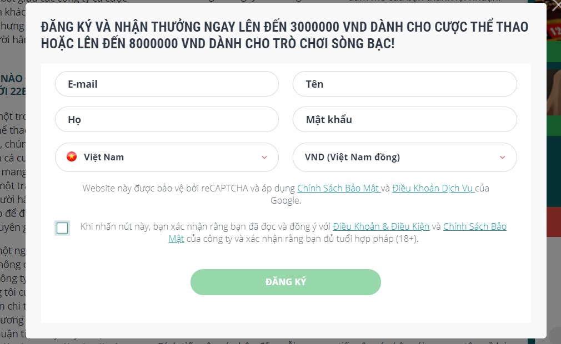This screenshot has width=561, height=344.
Task: Click the round button at bottom-right corner
Action: [554, 335]
